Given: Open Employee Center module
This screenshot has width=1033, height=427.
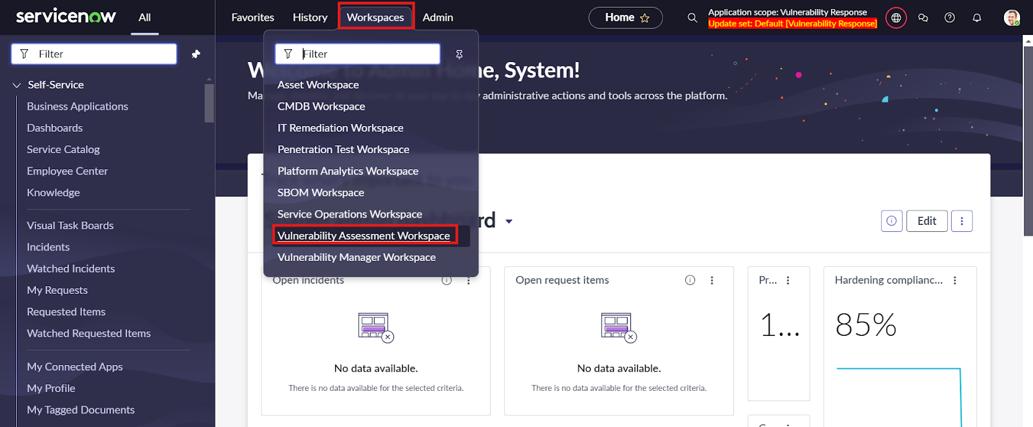Looking at the screenshot, I should click(x=67, y=171).
